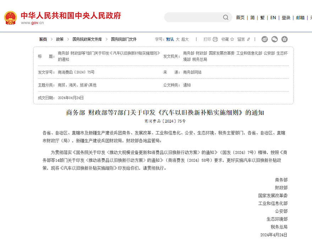
Task: Open the 登录 login link
Action: (x=286, y=18)
